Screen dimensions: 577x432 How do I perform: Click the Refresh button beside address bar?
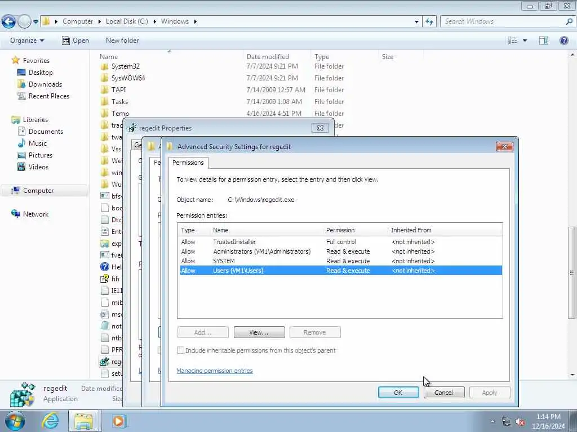click(429, 22)
